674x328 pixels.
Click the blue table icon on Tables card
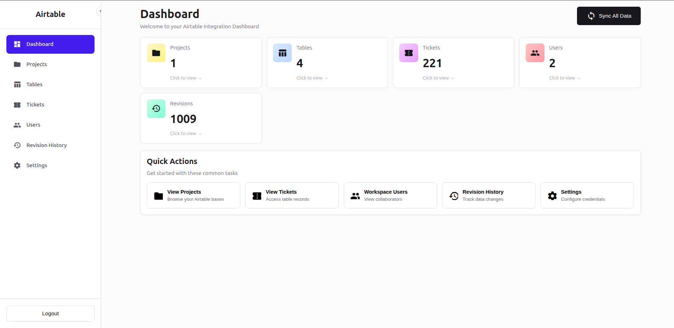tap(282, 53)
